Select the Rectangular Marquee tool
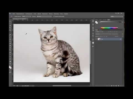Viewport: 133px width, 99px height. [10, 24]
